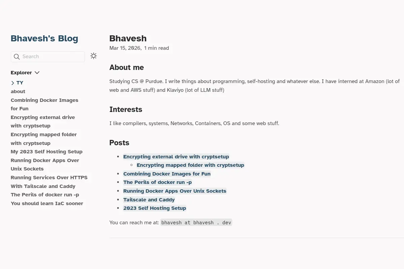Viewport: 404px width, 269px height.
Task: Open Bhavesh's Blog home title
Action: (x=44, y=38)
